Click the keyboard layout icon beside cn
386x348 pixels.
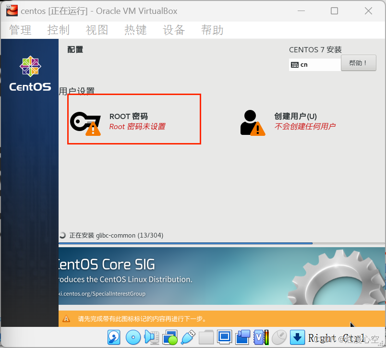click(x=295, y=65)
